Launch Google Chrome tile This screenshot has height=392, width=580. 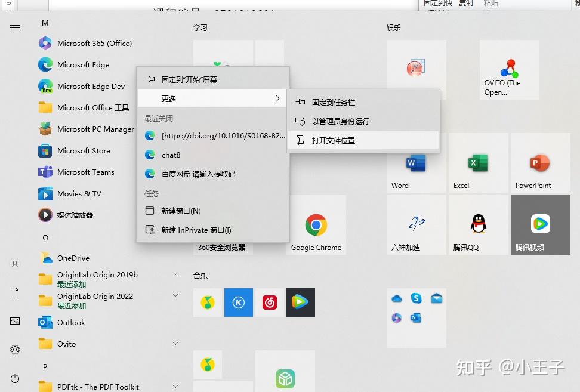point(316,225)
